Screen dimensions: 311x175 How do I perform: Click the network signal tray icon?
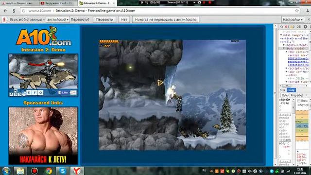(x=288, y=171)
